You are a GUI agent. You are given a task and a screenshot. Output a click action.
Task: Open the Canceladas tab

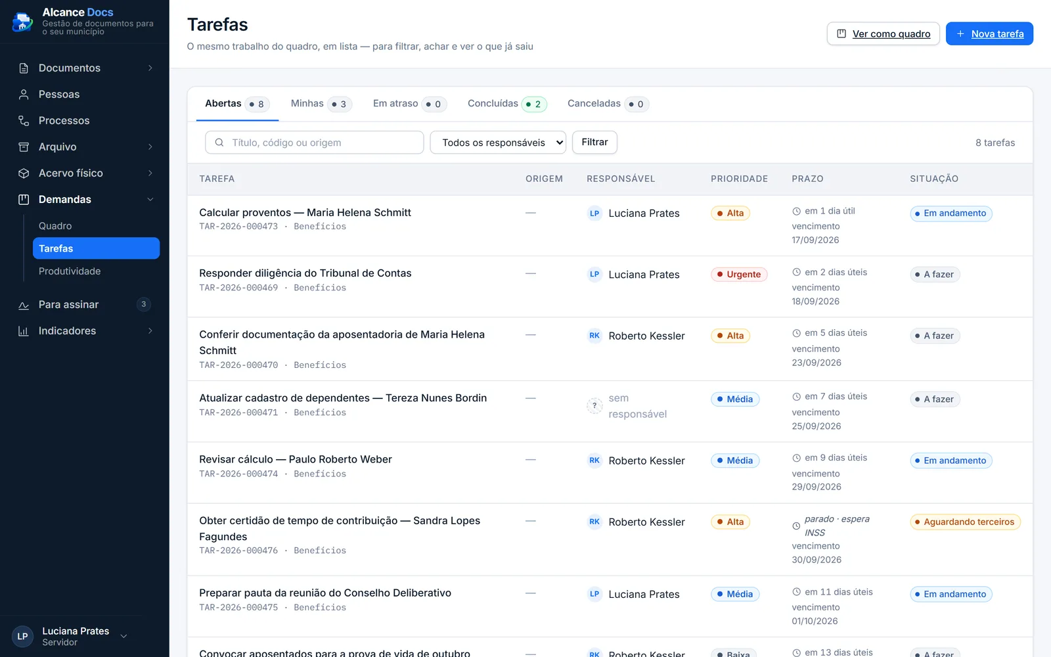pyautogui.click(x=608, y=104)
